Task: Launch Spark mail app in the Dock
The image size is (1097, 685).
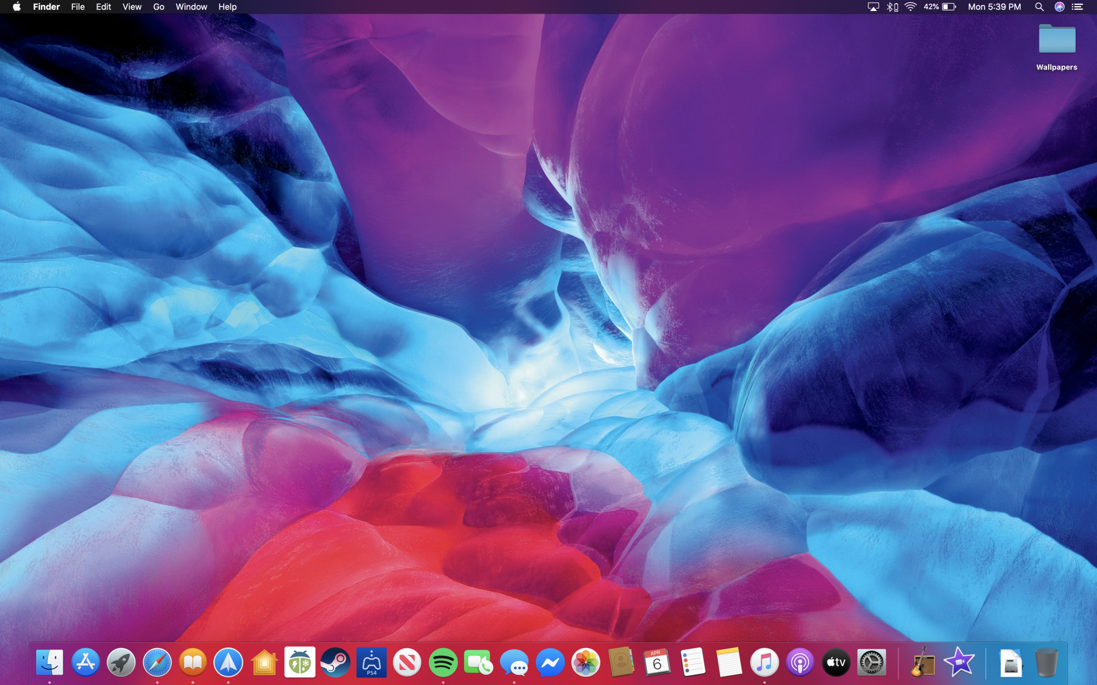Action: point(228,662)
